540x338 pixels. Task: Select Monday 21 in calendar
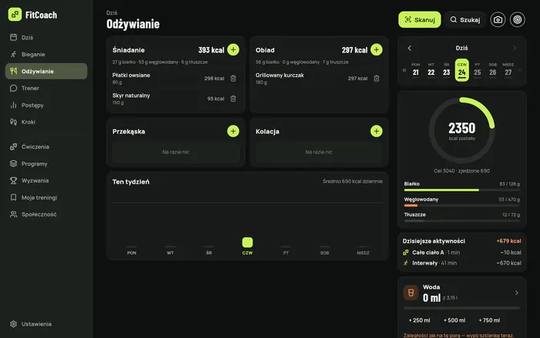[x=416, y=70]
